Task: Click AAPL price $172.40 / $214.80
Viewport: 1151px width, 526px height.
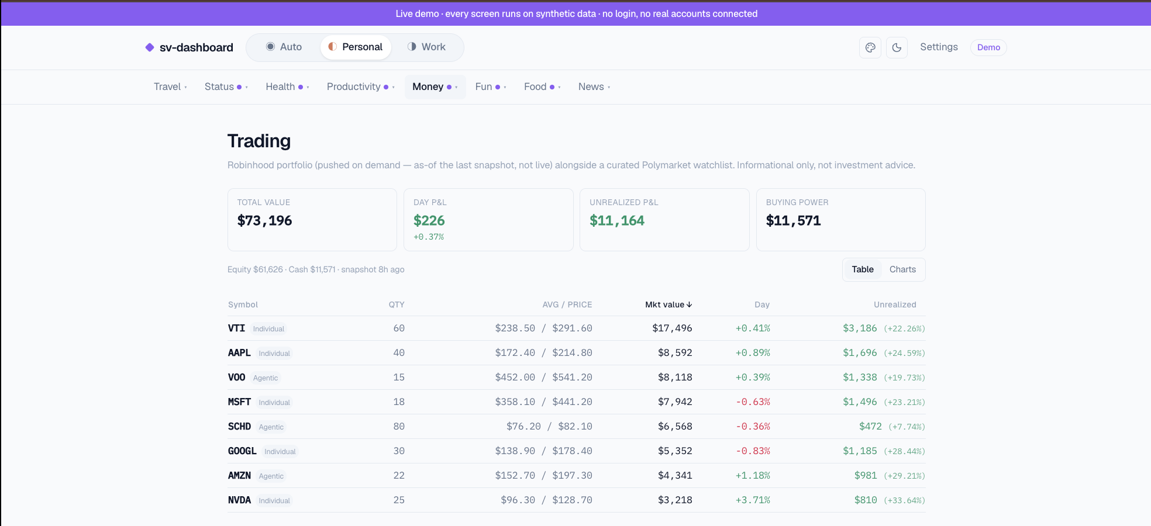Action: coord(543,352)
